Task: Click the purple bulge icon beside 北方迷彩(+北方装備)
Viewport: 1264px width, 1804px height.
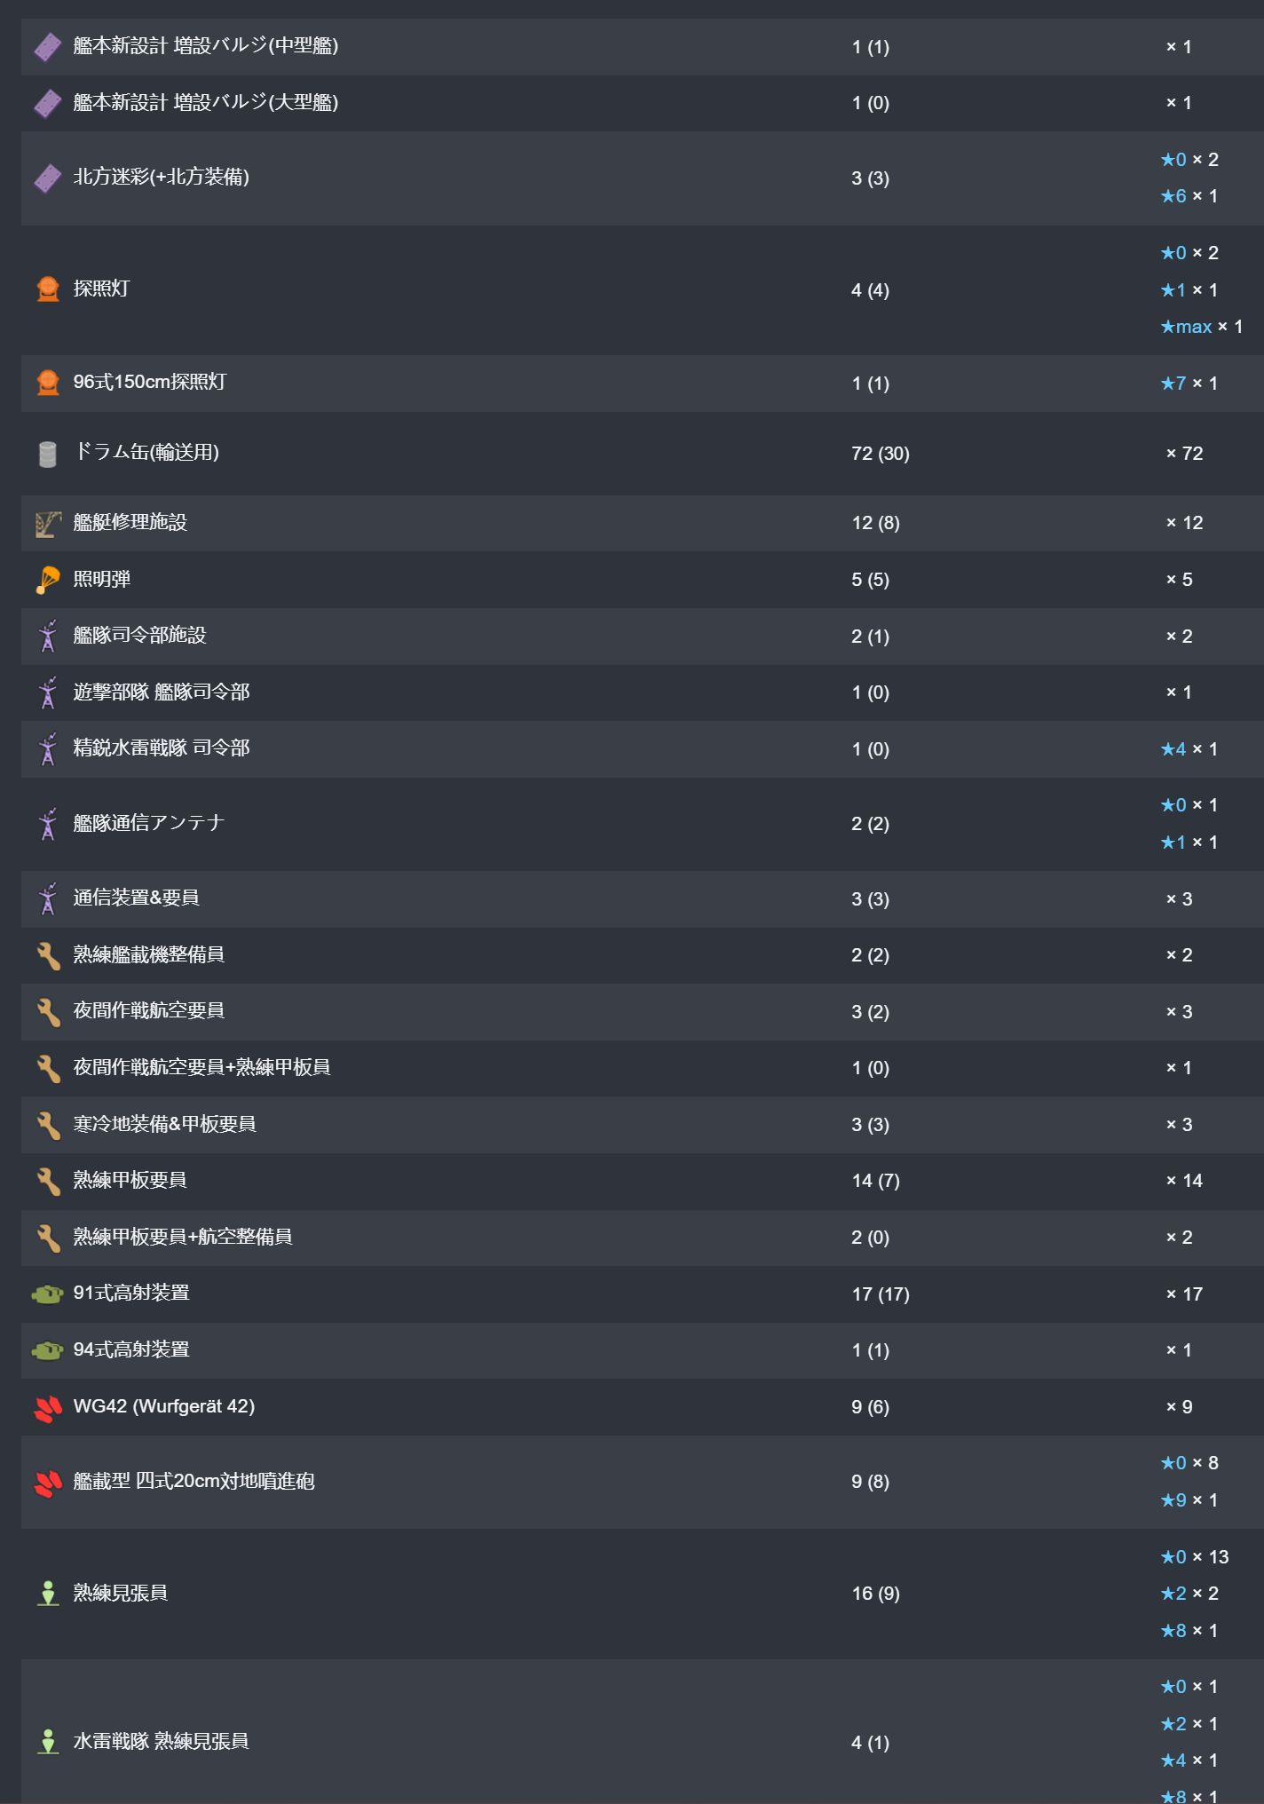Action: coord(48,178)
